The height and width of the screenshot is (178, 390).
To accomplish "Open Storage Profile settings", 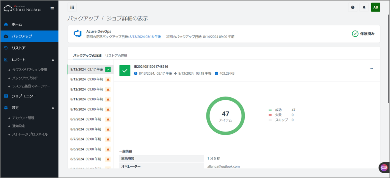I will tap(30, 134).
